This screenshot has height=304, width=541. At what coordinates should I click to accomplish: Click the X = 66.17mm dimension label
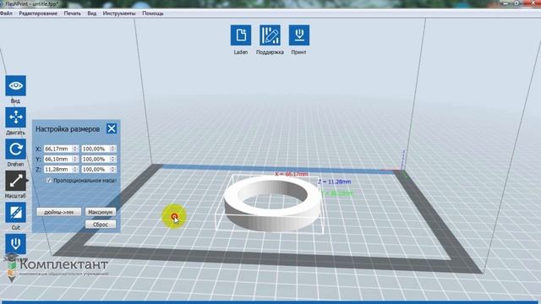[x=291, y=174]
